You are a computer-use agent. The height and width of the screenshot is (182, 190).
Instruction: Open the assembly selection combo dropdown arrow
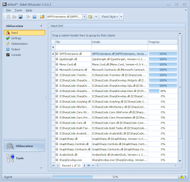85,17
